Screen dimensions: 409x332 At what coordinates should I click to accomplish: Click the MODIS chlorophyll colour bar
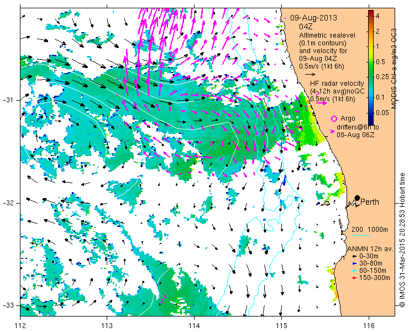(x=371, y=68)
